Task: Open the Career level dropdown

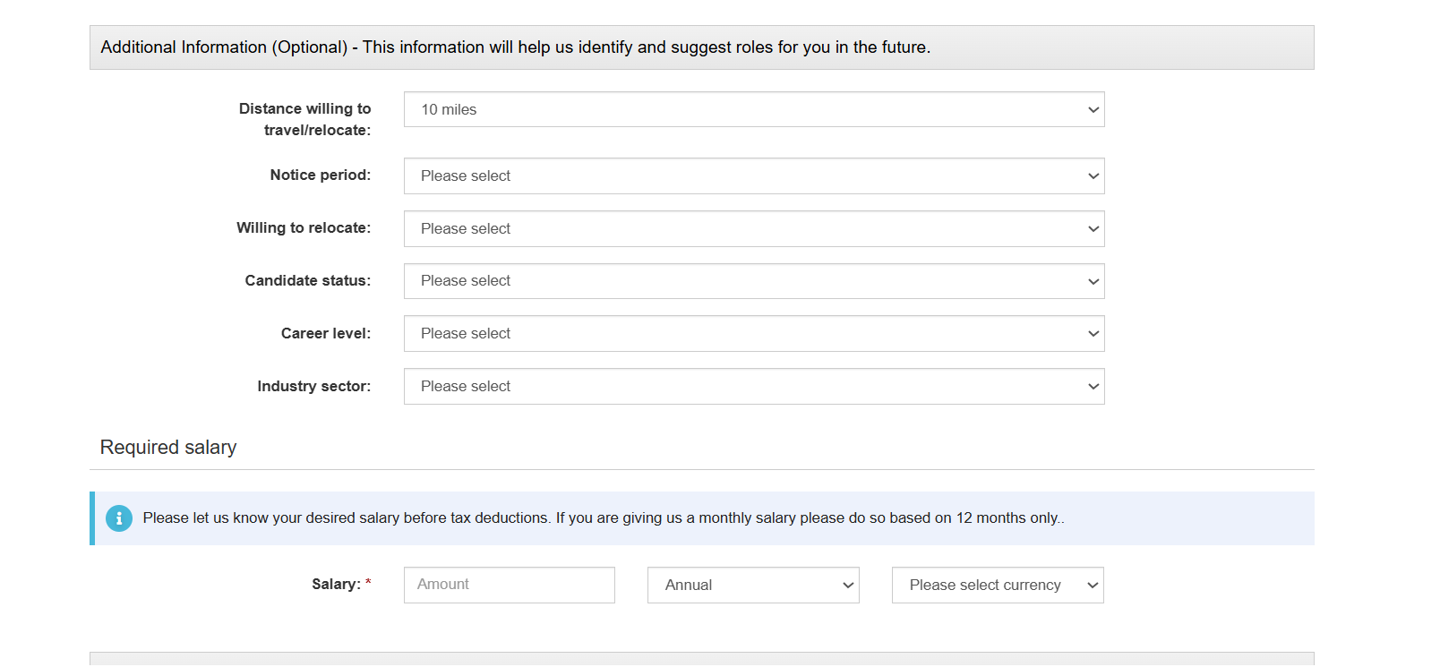Action: click(753, 334)
